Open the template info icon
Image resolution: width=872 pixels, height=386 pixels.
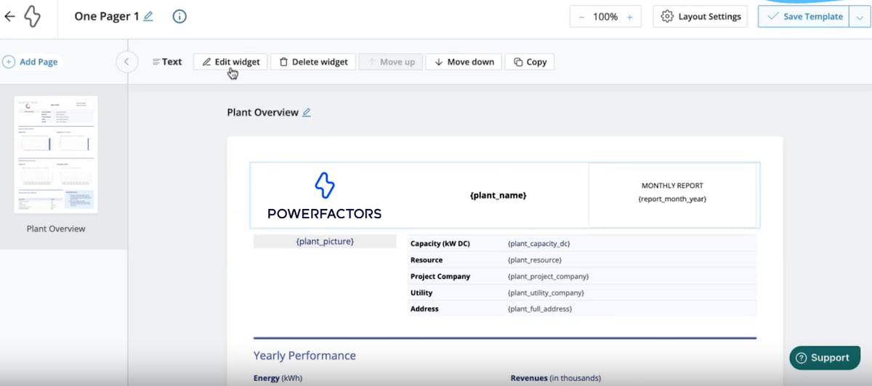click(179, 17)
